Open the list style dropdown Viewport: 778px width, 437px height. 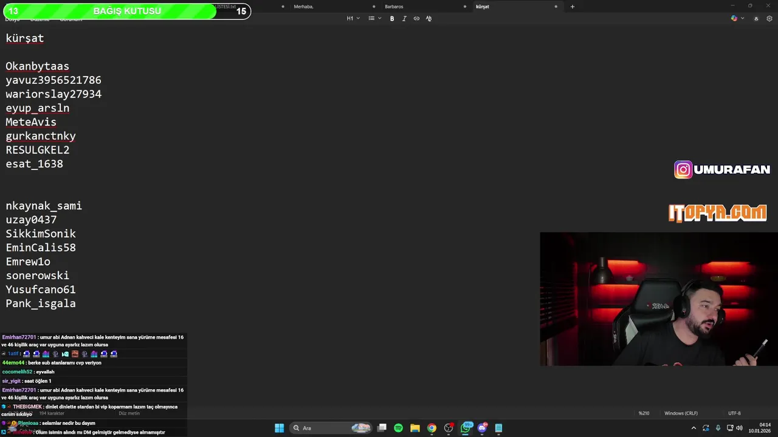coord(375,19)
